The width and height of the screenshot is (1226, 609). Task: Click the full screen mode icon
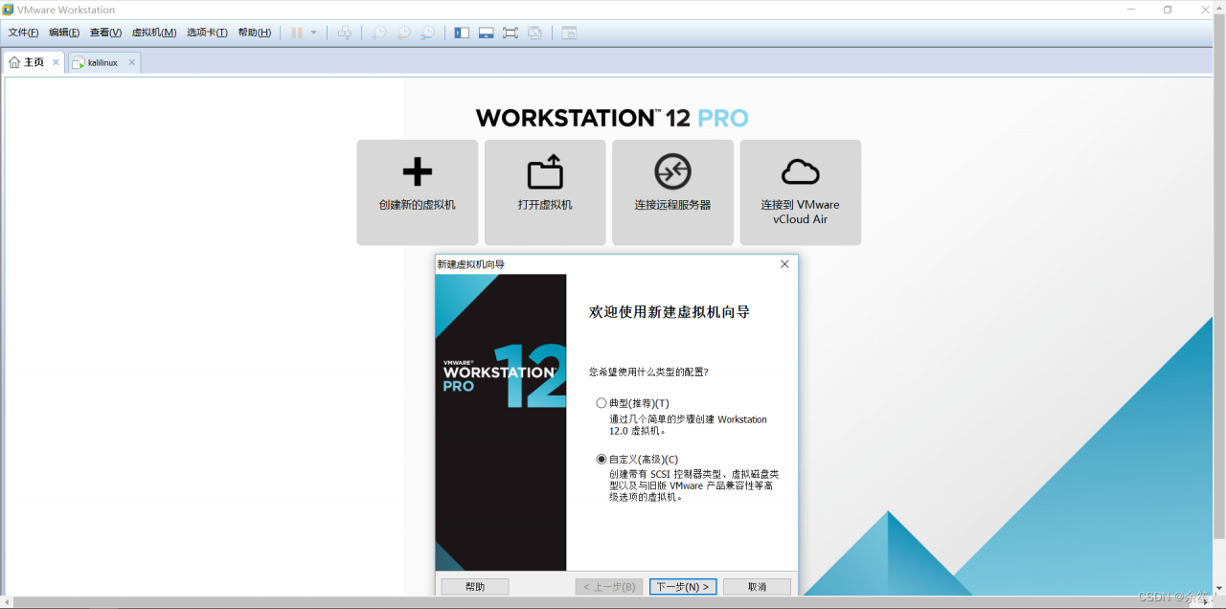[x=511, y=33]
